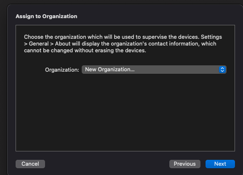Open the Organization pop-up menu
Image resolution: width=243 pixels, height=175 pixels.
pos(154,70)
